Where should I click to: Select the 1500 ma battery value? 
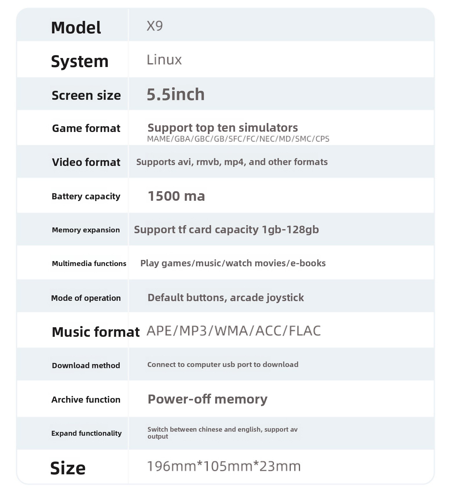[176, 196]
